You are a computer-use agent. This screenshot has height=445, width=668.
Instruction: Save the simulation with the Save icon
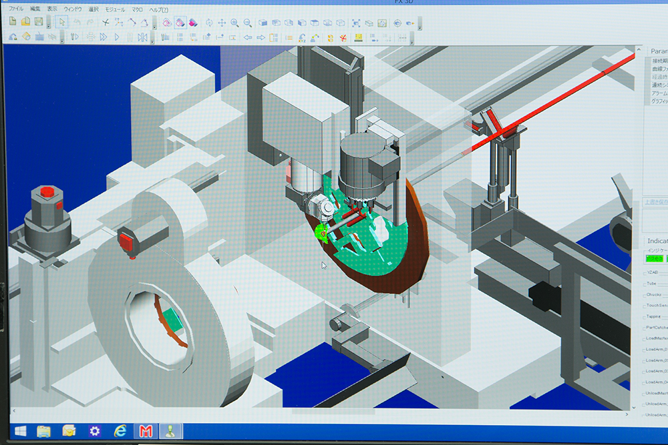(x=38, y=21)
